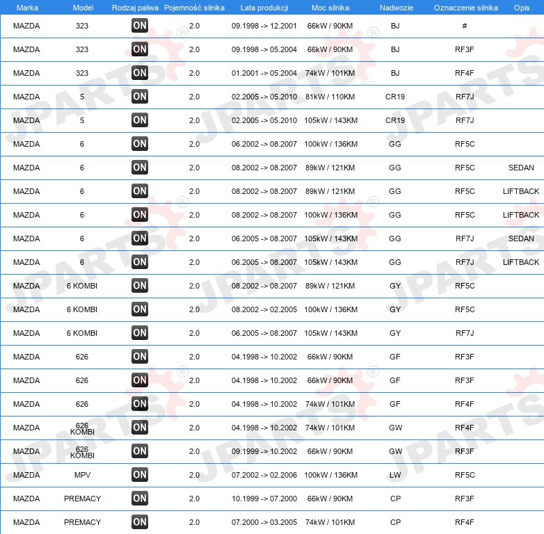Select PREMACY in the RF4F row
Image resolution: width=544 pixels, height=534 pixels.
[x=82, y=522]
